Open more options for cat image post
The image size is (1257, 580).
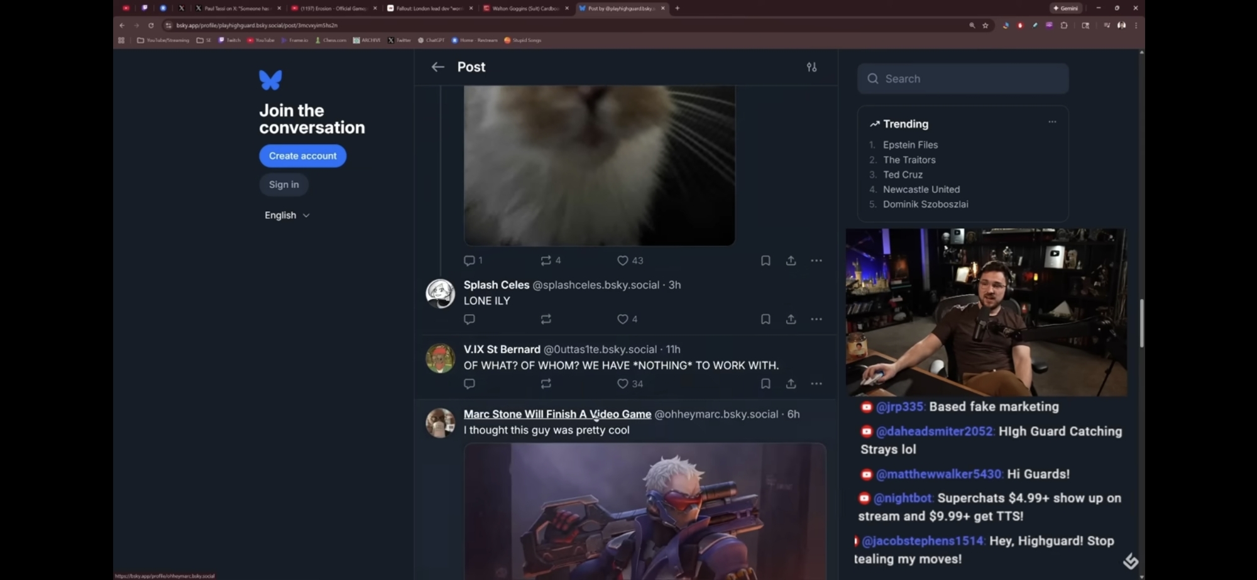816,261
